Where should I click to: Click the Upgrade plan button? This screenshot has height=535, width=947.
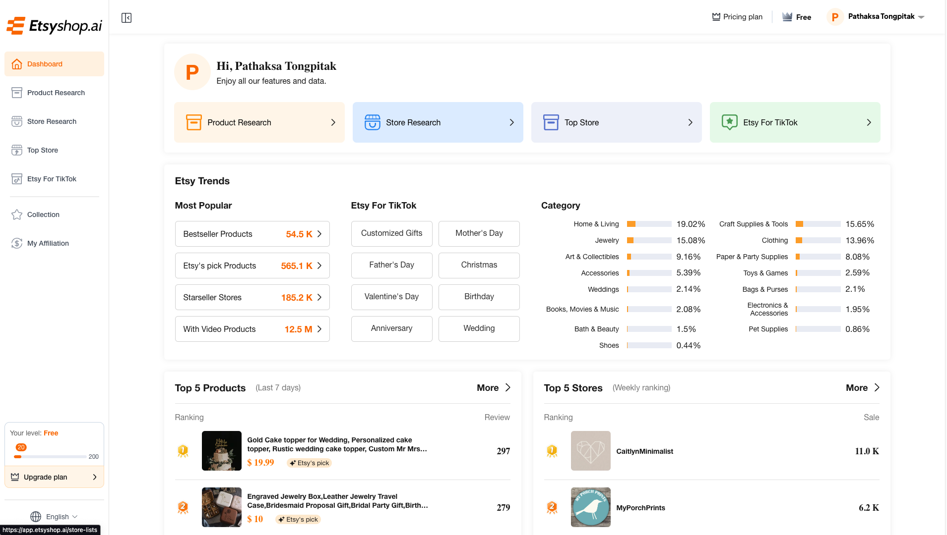pyautogui.click(x=54, y=477)
